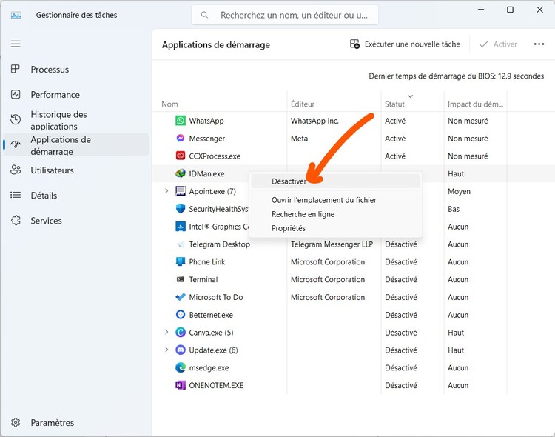Click the Utilisateurs people icon
Screen dimensions: 555x437
[16, 170]
